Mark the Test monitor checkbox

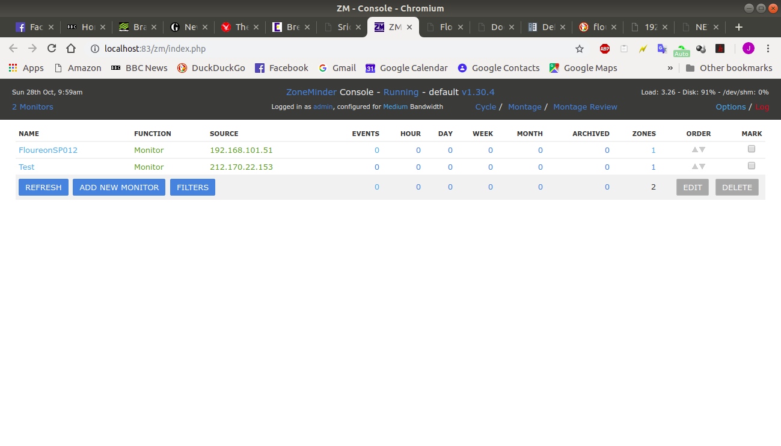752,166
